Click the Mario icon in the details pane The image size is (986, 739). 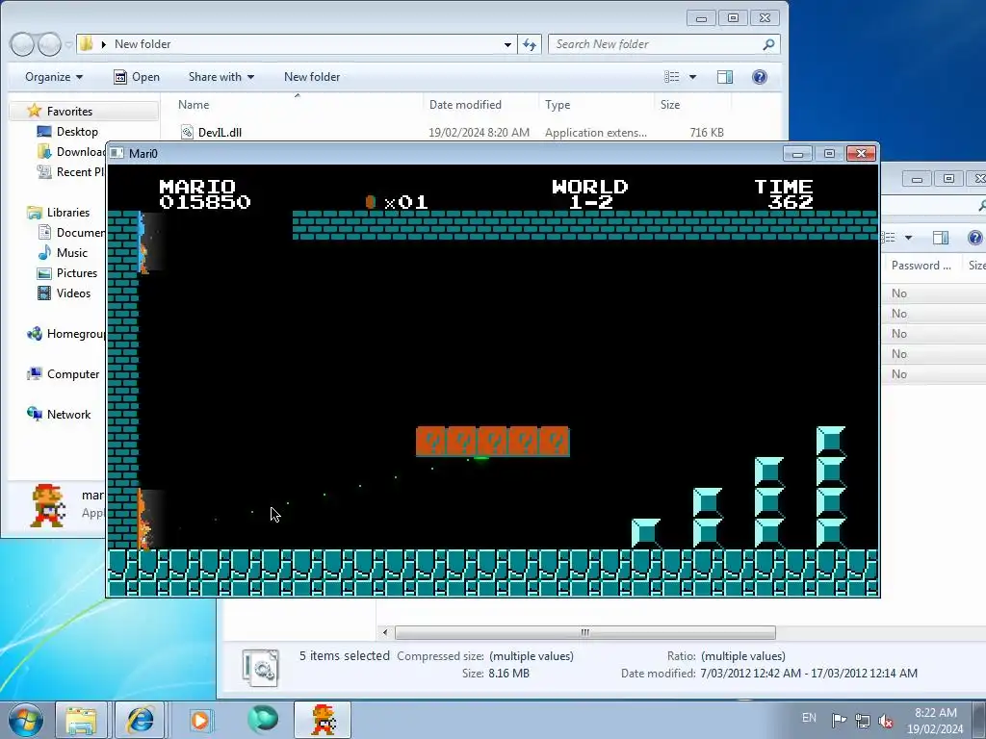(x=48, y=504)
